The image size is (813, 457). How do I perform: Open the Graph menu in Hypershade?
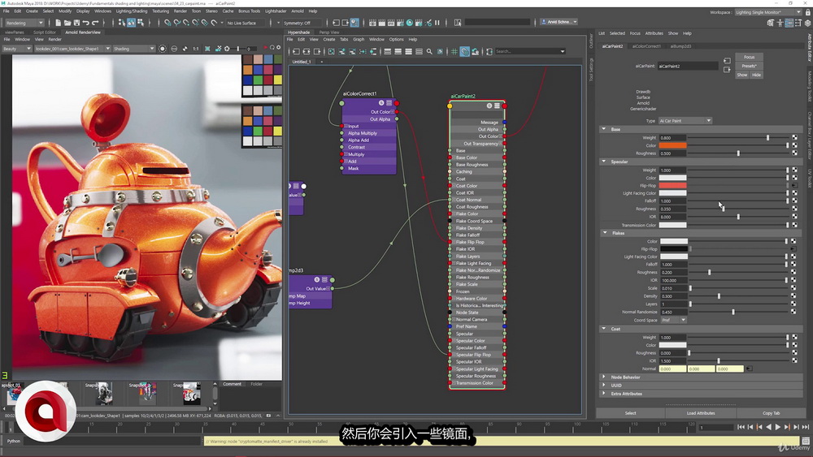coord(359,39)
